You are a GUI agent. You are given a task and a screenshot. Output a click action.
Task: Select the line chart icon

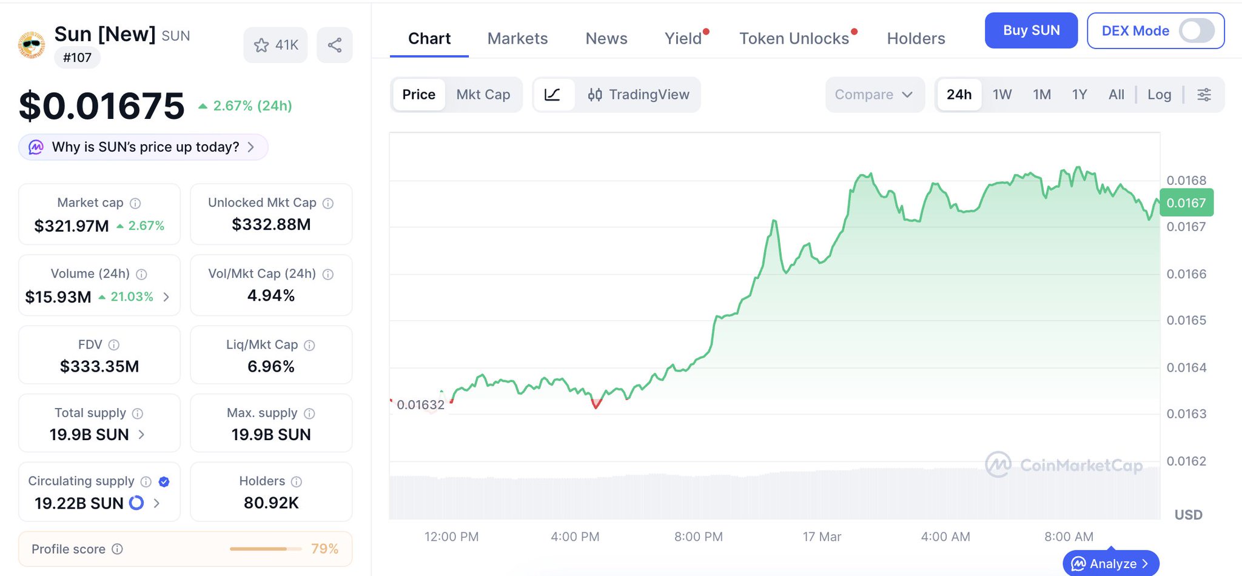point(552,95)
